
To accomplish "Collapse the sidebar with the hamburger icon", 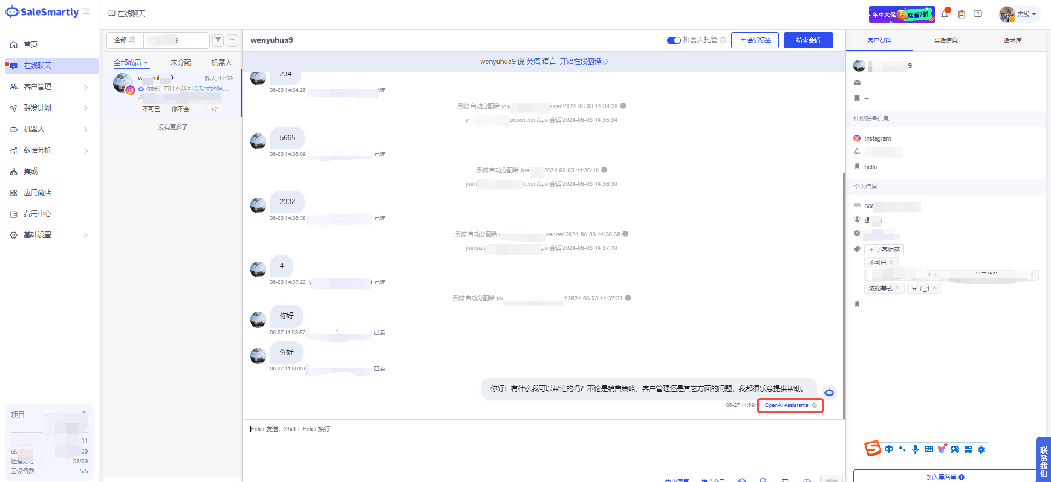I will pyautogui.click(x=86, y=11).
